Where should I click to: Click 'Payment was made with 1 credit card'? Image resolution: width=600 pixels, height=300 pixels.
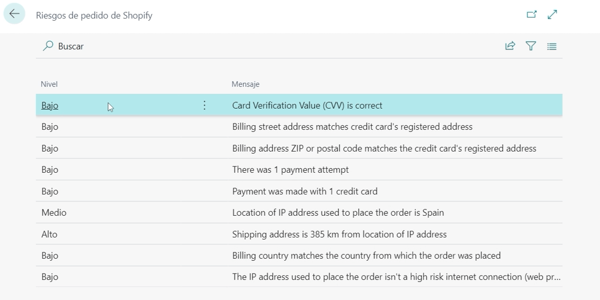pos(305,191)
